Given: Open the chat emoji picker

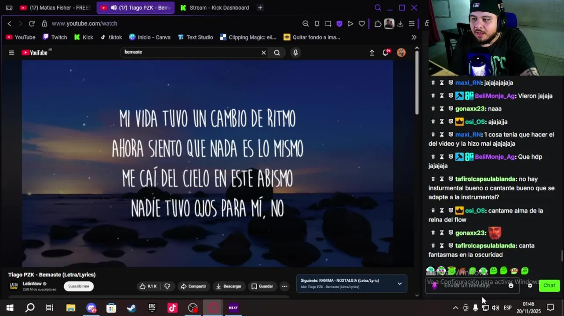Looking at the screenshot, I should [511, 285].
